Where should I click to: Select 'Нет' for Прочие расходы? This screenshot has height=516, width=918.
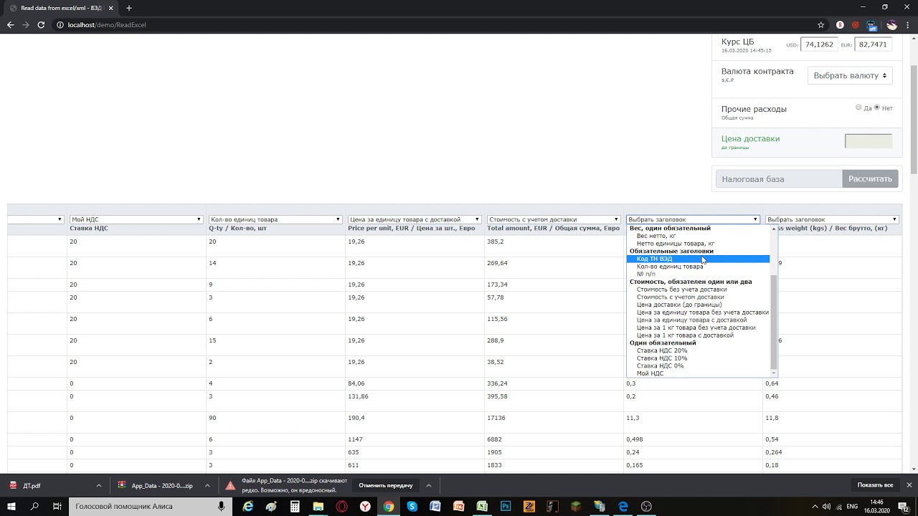[x=876, y=107]
